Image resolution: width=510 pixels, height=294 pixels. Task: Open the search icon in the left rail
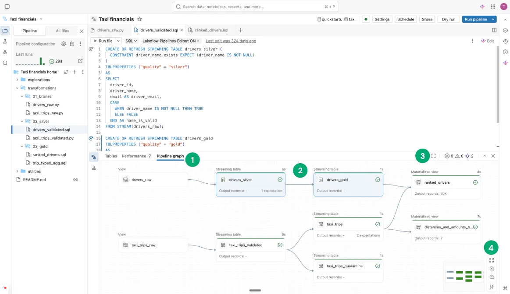point(5,63)
